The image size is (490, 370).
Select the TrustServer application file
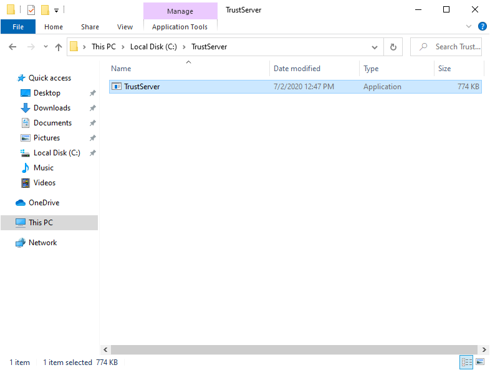(x=295, y=87)
